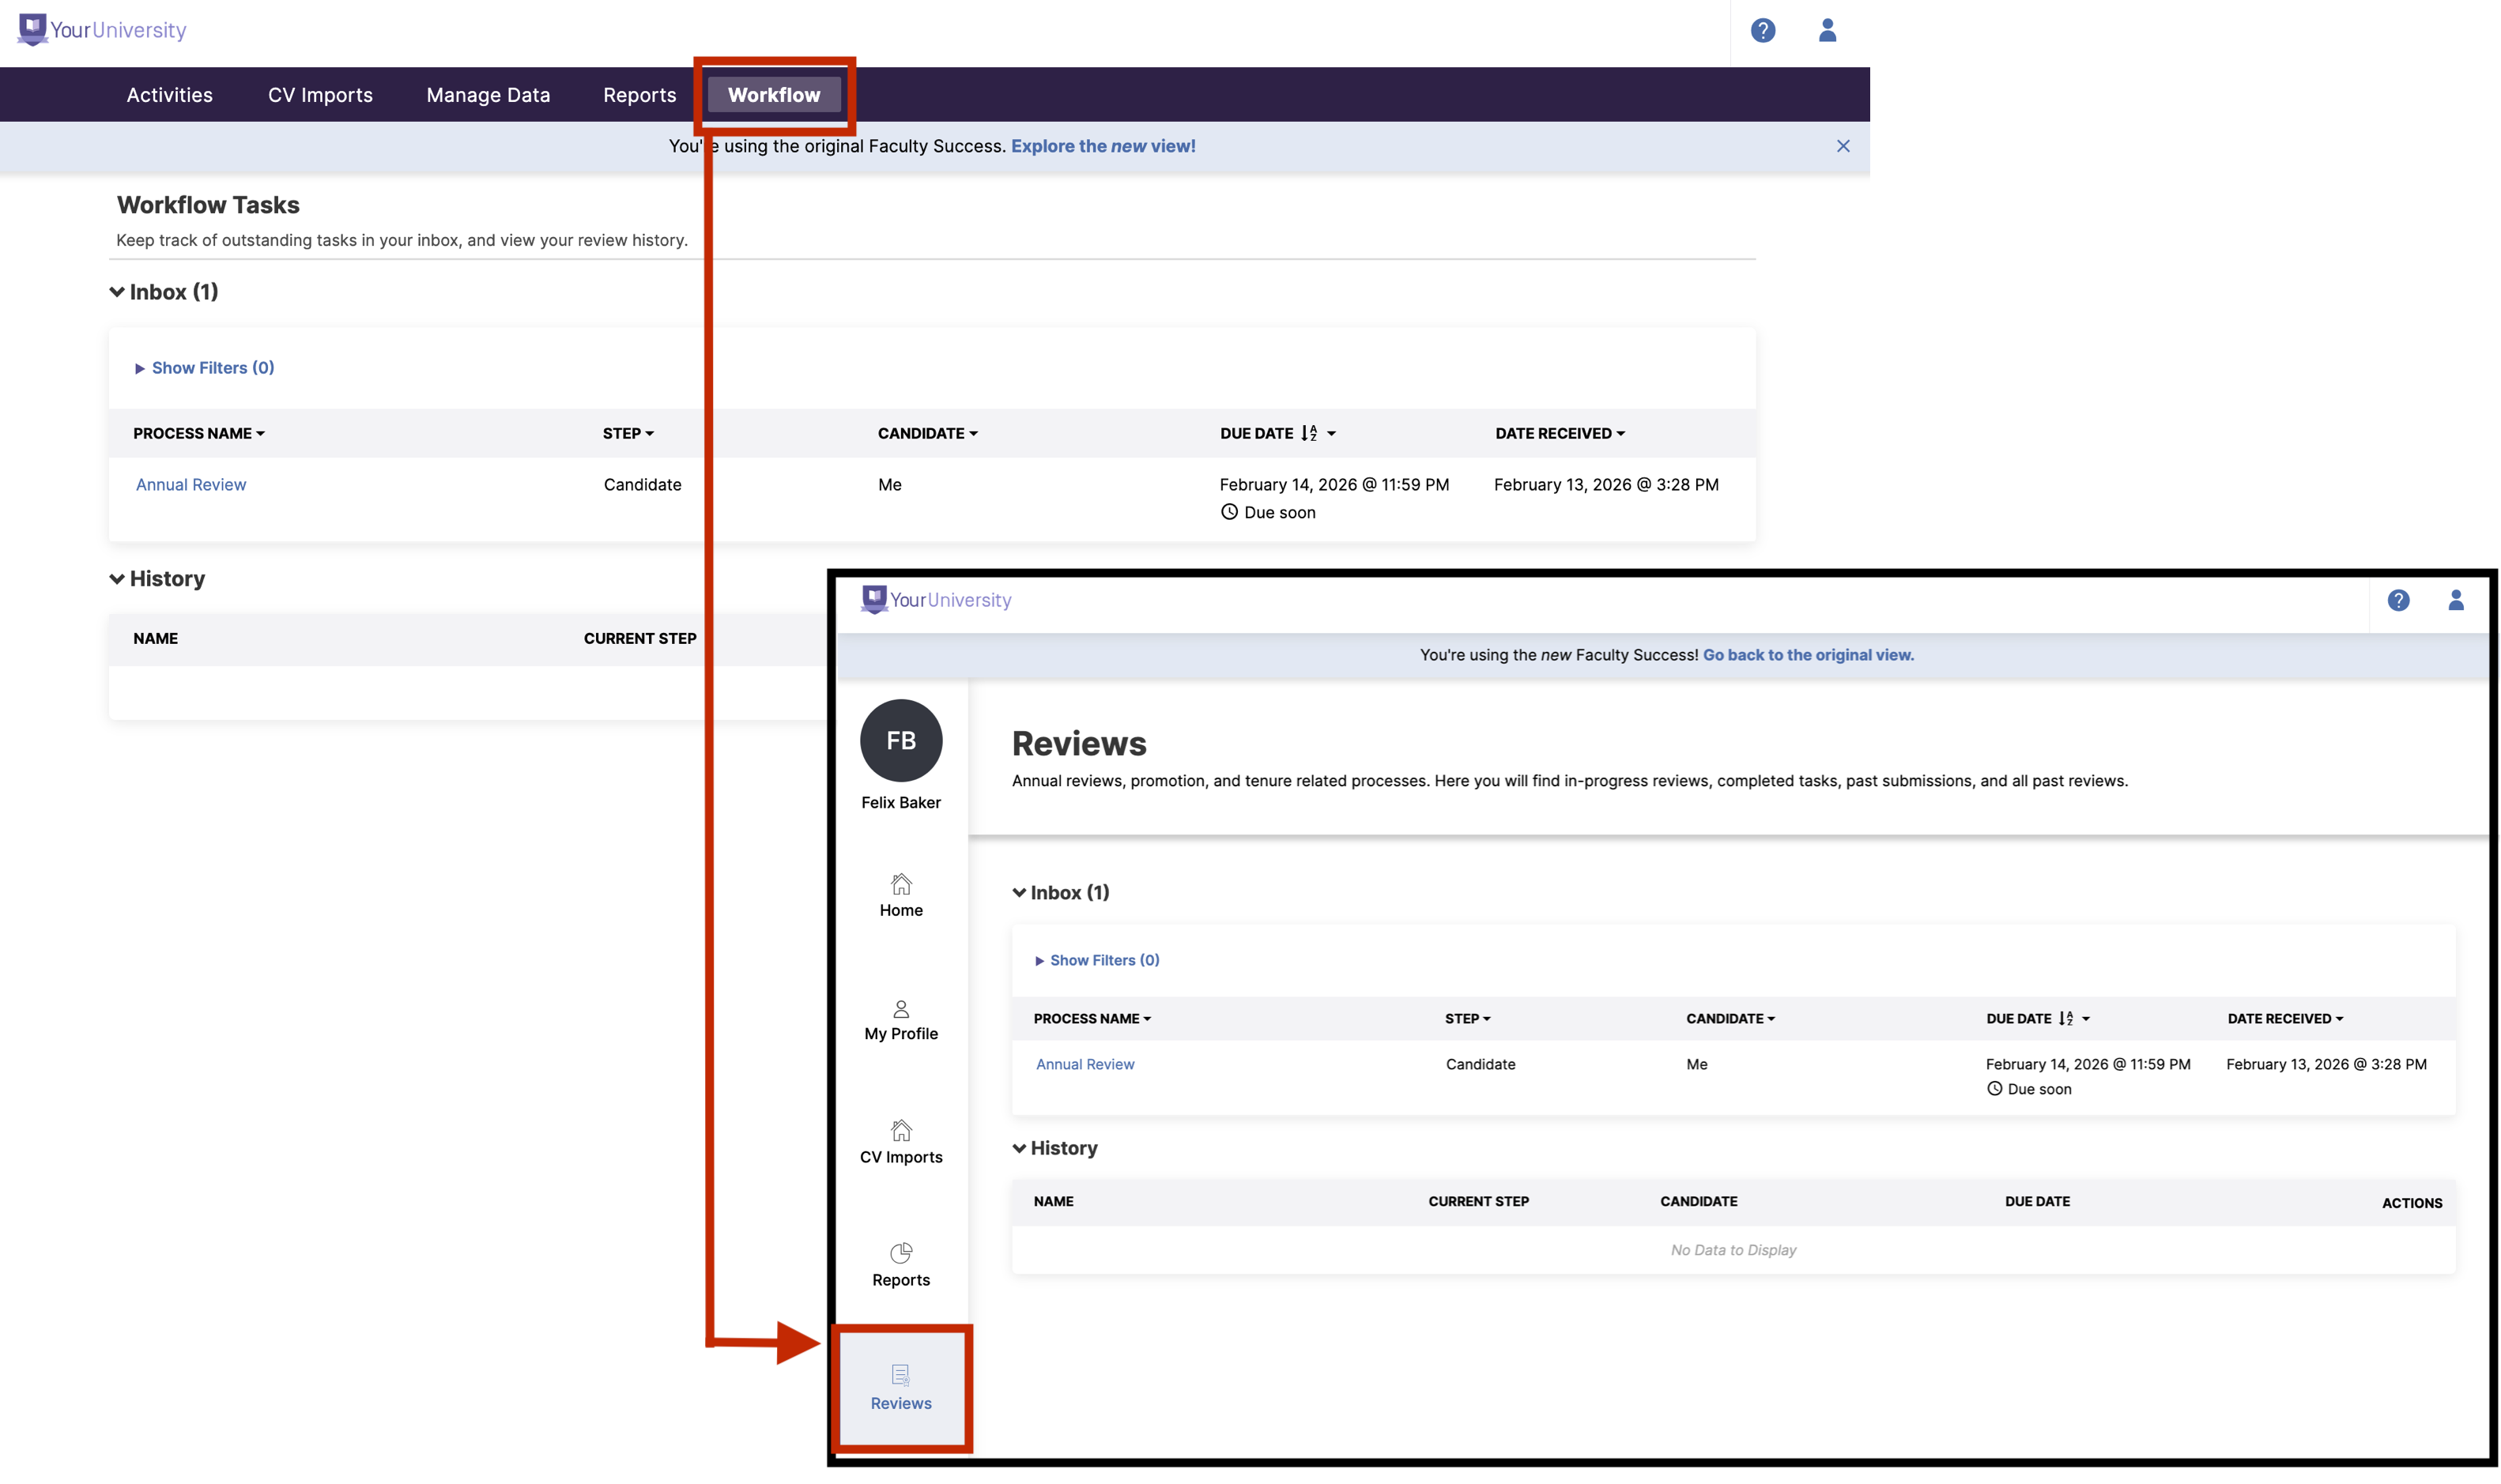Open CV Imports in top navigation
Screen dimensions: 2501x1484
pos(320,95)
